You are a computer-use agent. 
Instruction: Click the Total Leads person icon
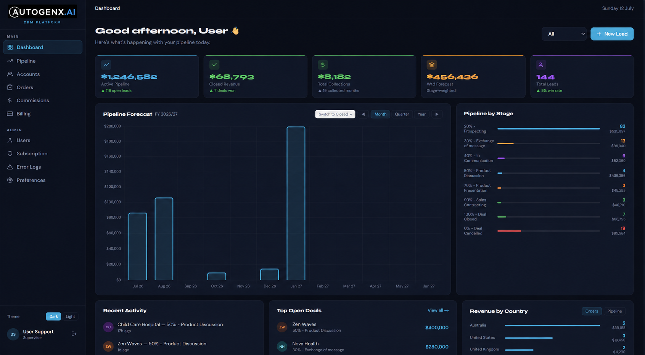point(541,65)
